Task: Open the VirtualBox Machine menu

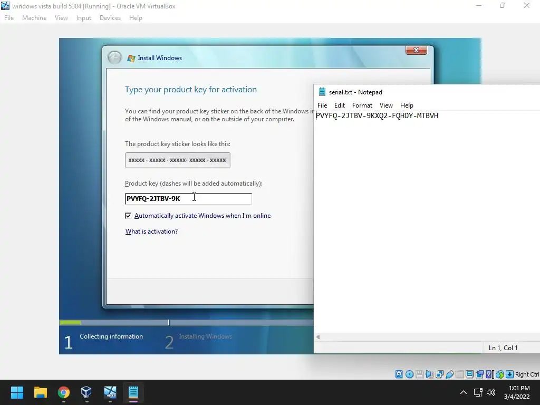Action: (x=34, y=18)
